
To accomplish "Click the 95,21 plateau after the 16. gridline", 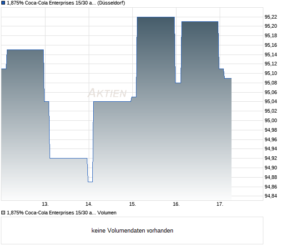I will (200, 21).
